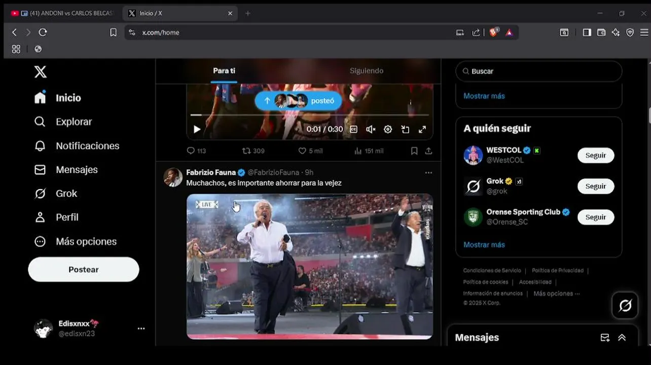The image size is (651, 365).
Task: Open video in picture-in-picture mode
Action: pos(405,129)
